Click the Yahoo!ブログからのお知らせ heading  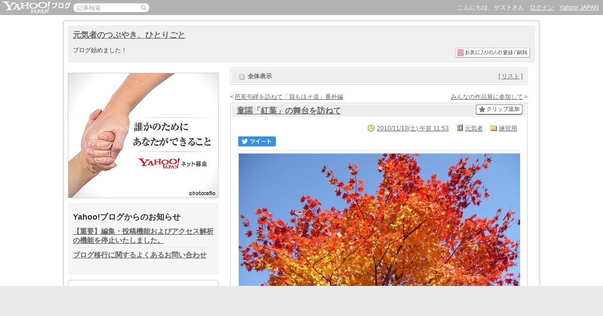(127, 217)
